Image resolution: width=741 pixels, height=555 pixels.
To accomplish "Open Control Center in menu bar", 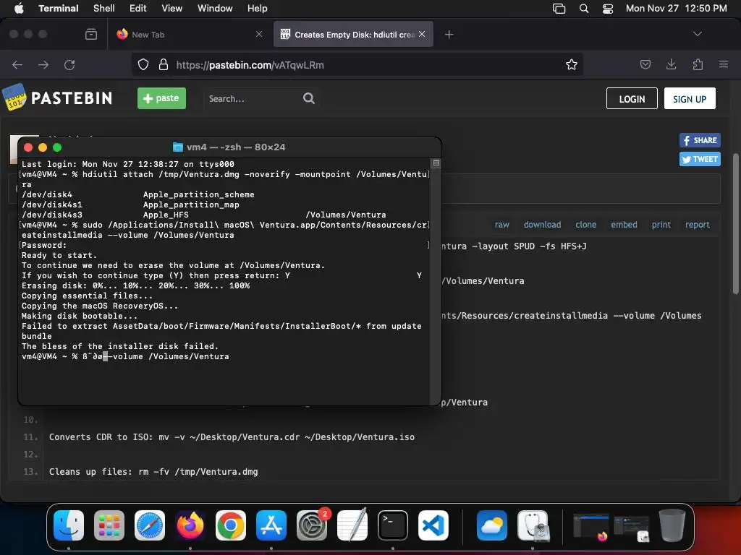I will tap(608, 9).
